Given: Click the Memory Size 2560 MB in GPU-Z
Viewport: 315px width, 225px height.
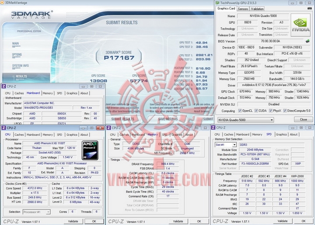Looking at the screenshot, I should click(249, 79).
